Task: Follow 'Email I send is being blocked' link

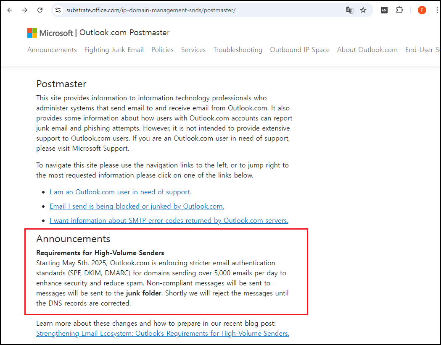Action: [x=137, y=206]
